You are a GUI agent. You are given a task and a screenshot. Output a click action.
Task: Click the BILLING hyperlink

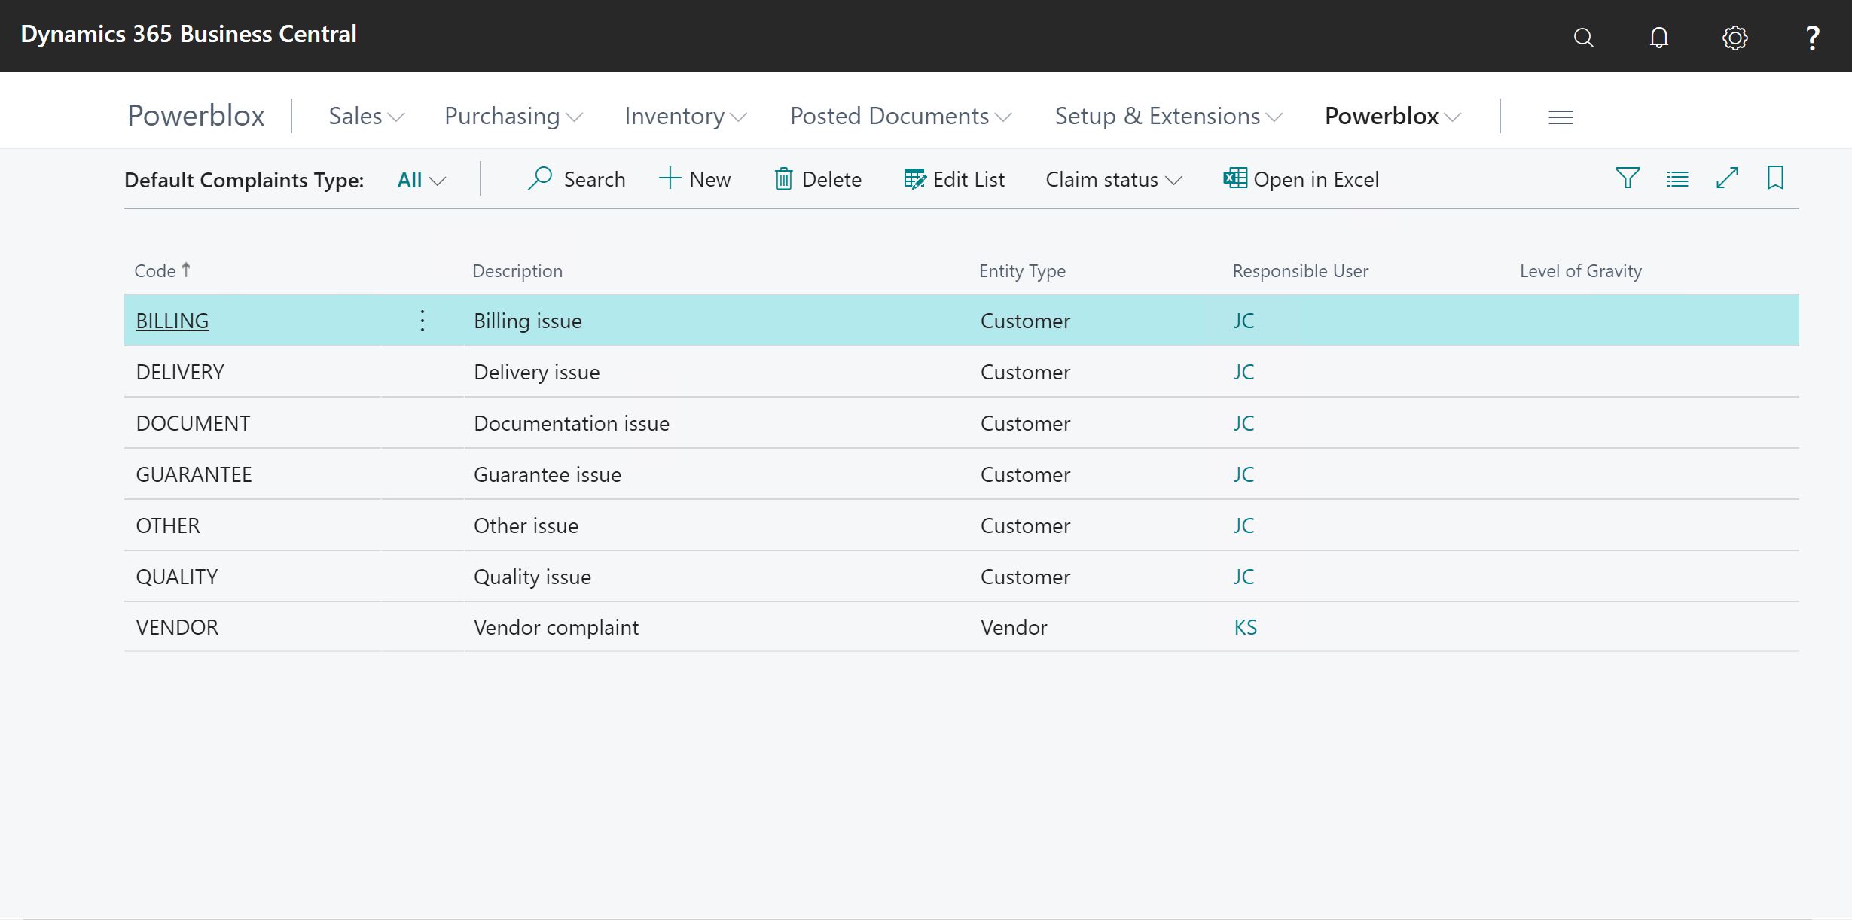tap(171, 320)
